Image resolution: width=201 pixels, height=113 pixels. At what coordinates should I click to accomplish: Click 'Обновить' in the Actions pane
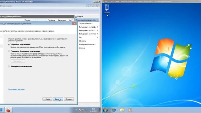82,41
